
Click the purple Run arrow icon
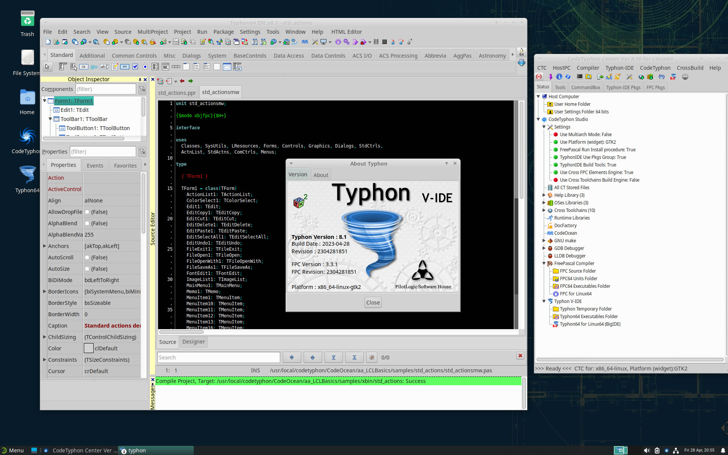(x=355, y=42)
